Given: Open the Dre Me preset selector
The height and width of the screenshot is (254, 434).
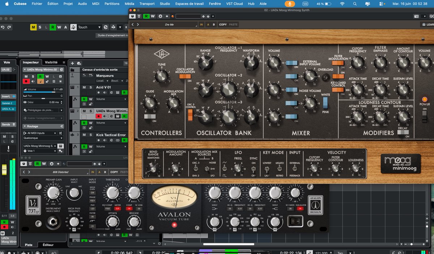Looking at the screenshot, I should click(169, 25).
